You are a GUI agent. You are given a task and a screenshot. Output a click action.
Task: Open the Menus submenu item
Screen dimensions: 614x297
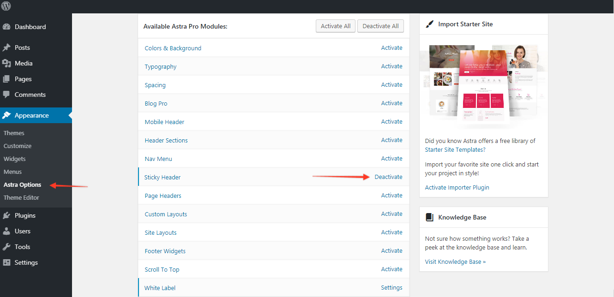pos(12,172)
